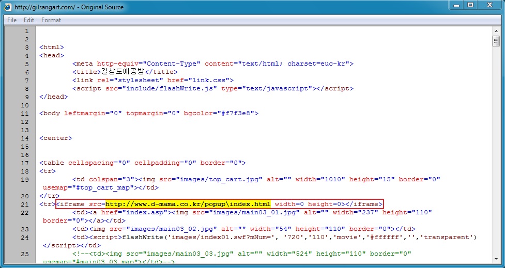This screenshot has height=268, width=505.
Task: Click the body bgcolor #f7f3e8 line
Action: coord(149,113)
